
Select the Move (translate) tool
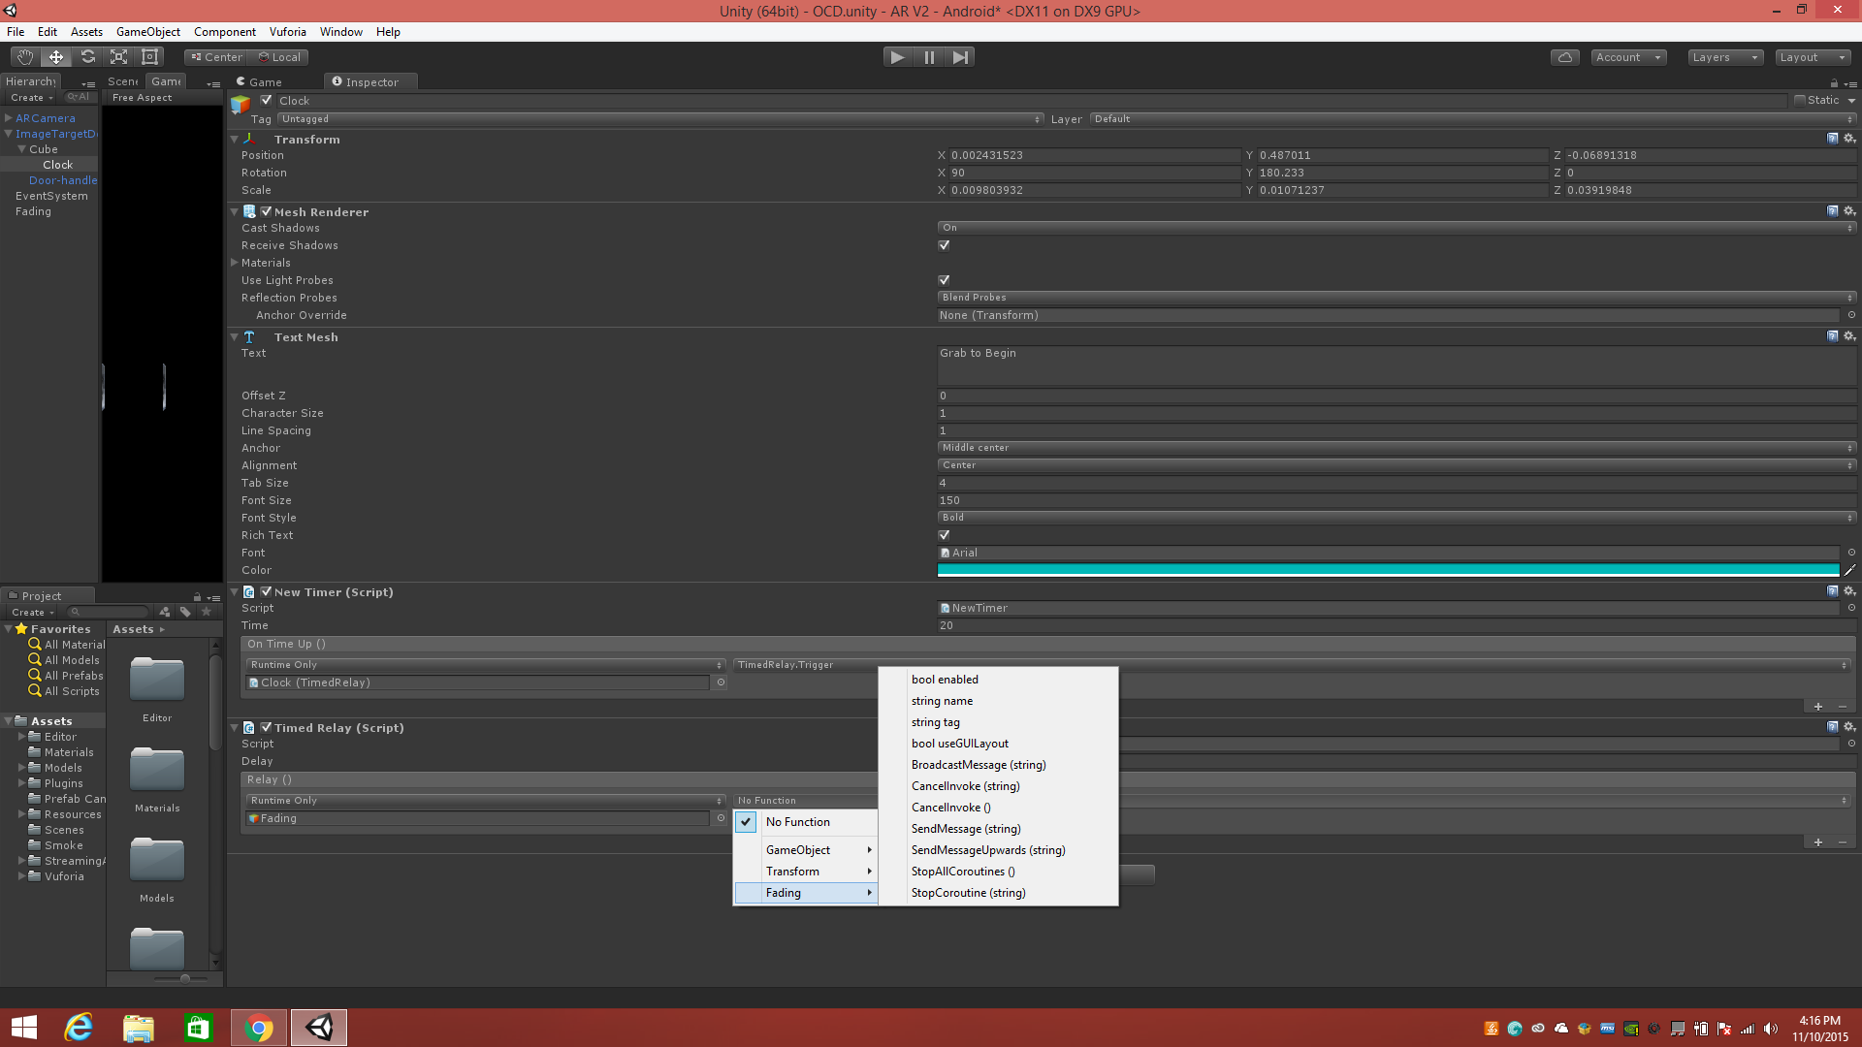56,57
